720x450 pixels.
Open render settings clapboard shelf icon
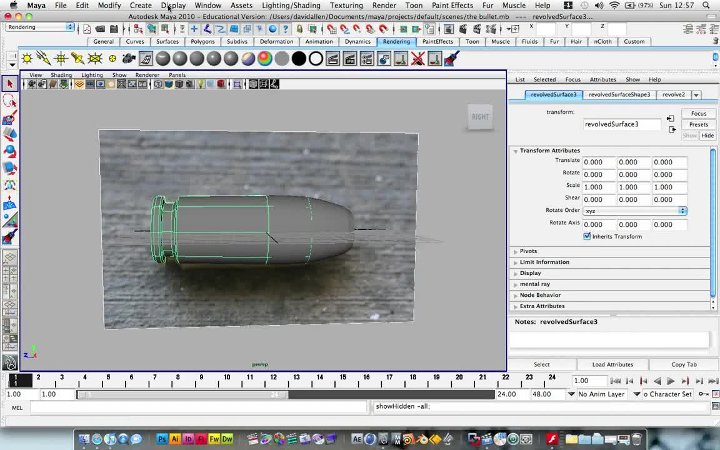tap(367, 59)
